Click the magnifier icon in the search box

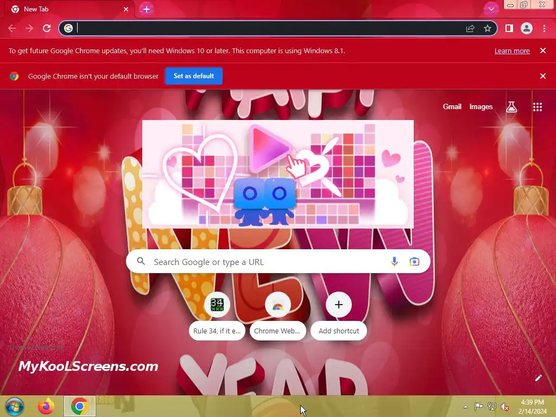(141, 261)
